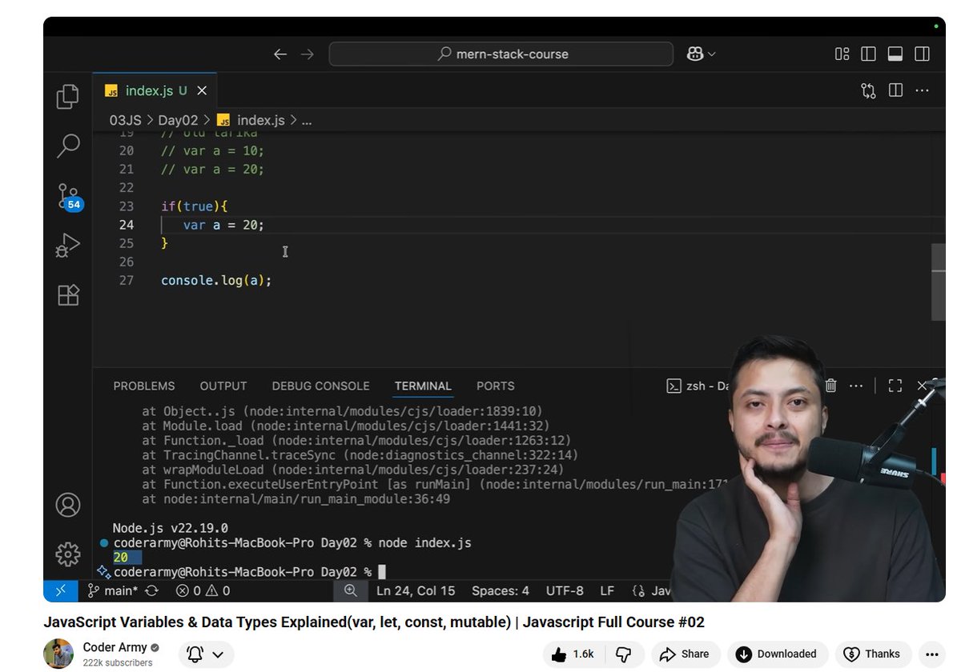Click the errors and warnings status indicator
Screen dimensions: 961x672
coord(203,590)
